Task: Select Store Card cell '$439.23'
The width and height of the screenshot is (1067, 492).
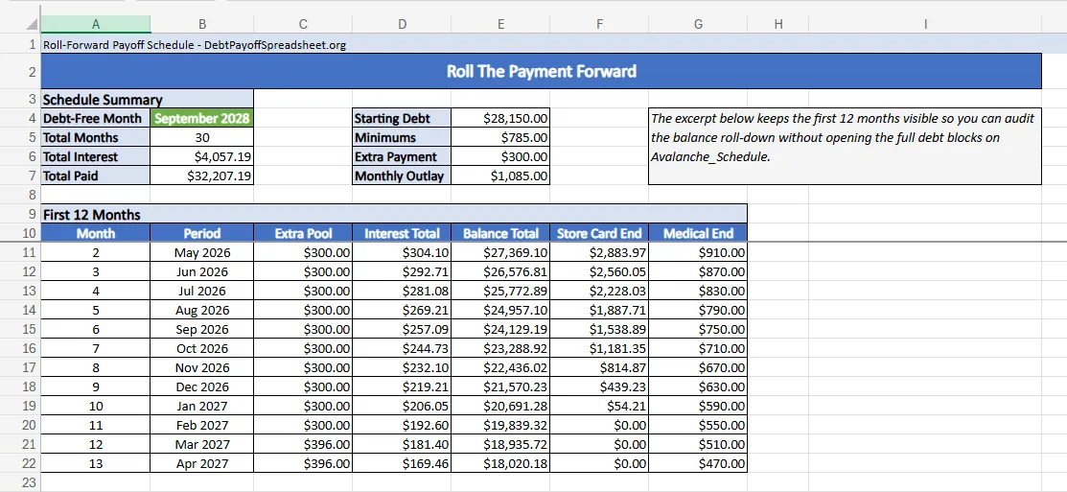Action: pos(599,387)
